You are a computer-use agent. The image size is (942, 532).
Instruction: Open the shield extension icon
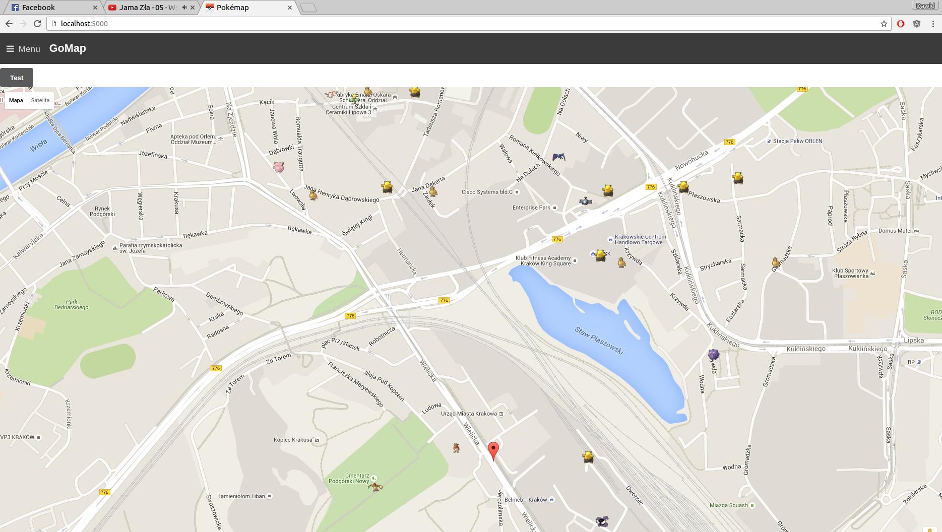(x=917, y=24)
